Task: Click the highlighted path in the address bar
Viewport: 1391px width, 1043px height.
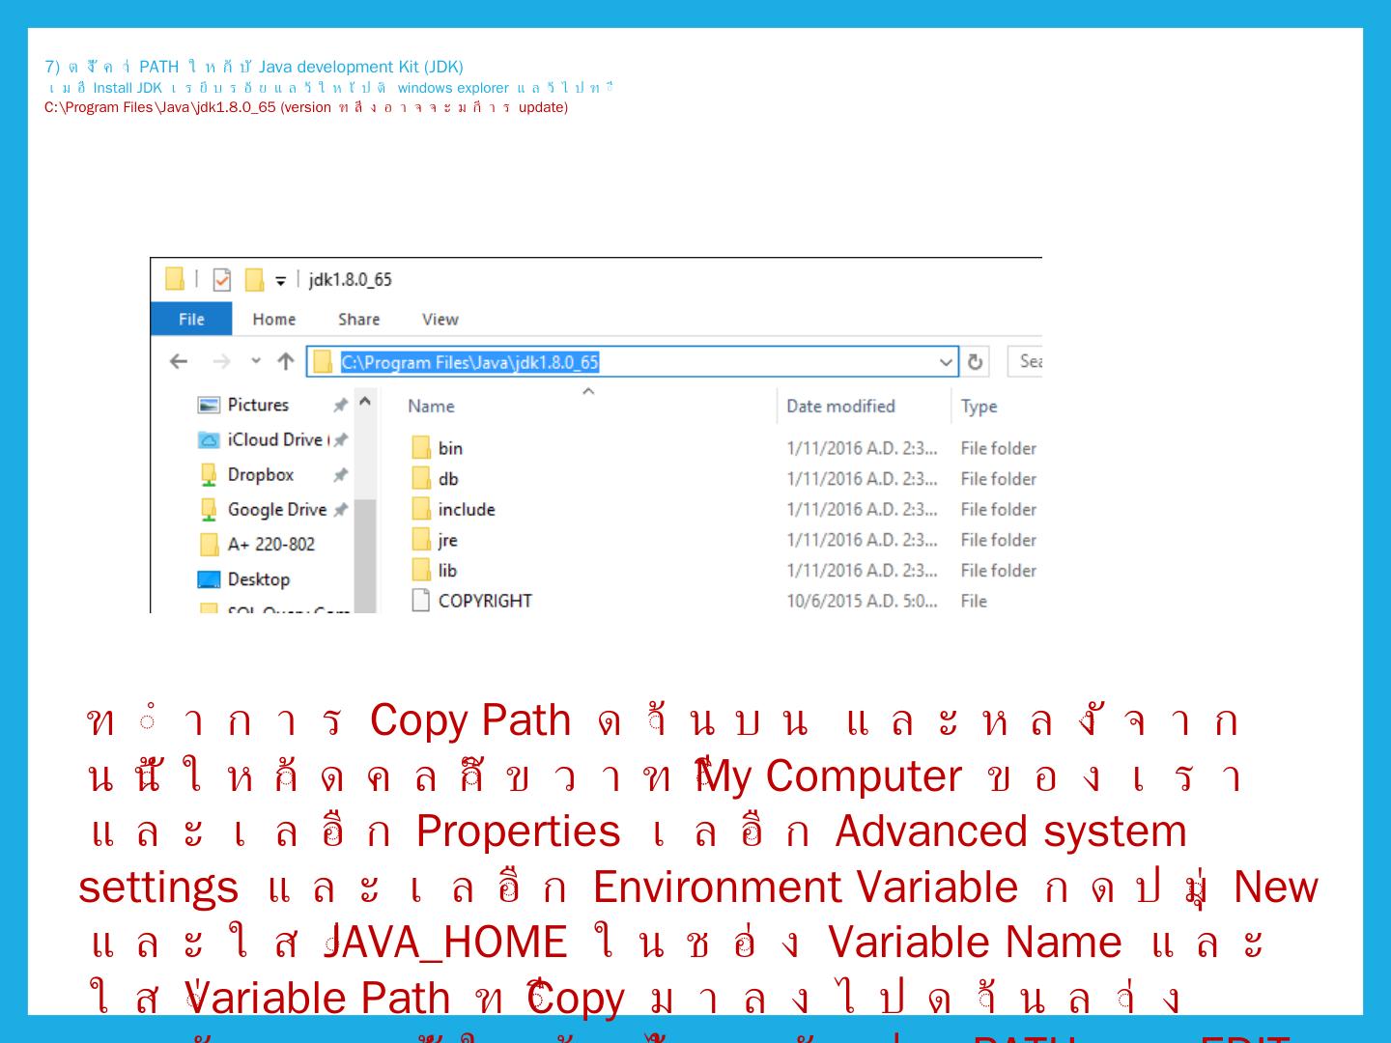Action: 469,362
